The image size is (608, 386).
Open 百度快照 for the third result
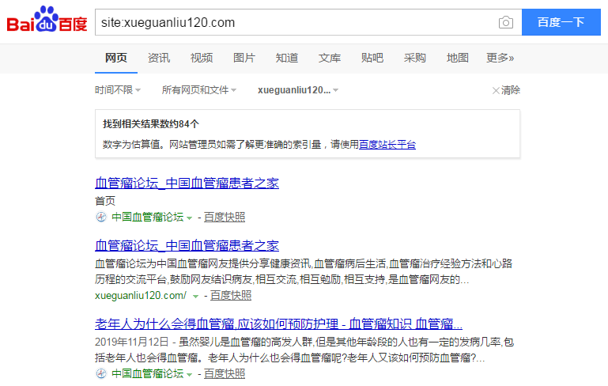coord(225,374)
